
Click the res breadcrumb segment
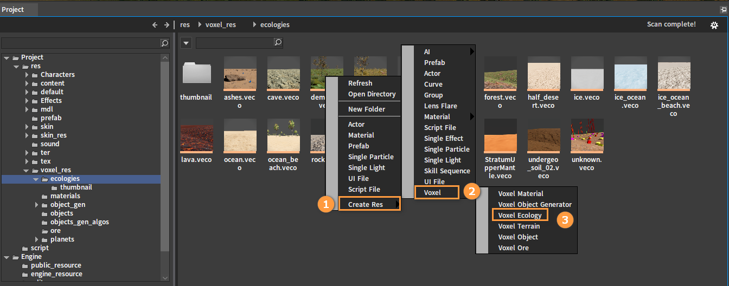point(185,25)
